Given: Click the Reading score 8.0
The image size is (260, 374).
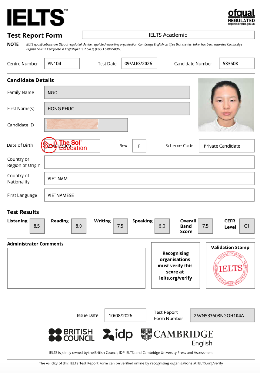Looking at the screenshot, I should [x=79, y=226].
